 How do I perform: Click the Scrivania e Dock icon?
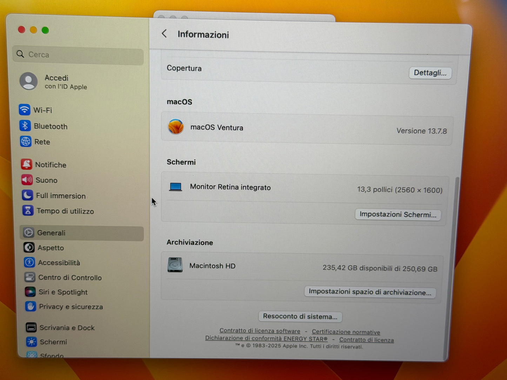31,327
